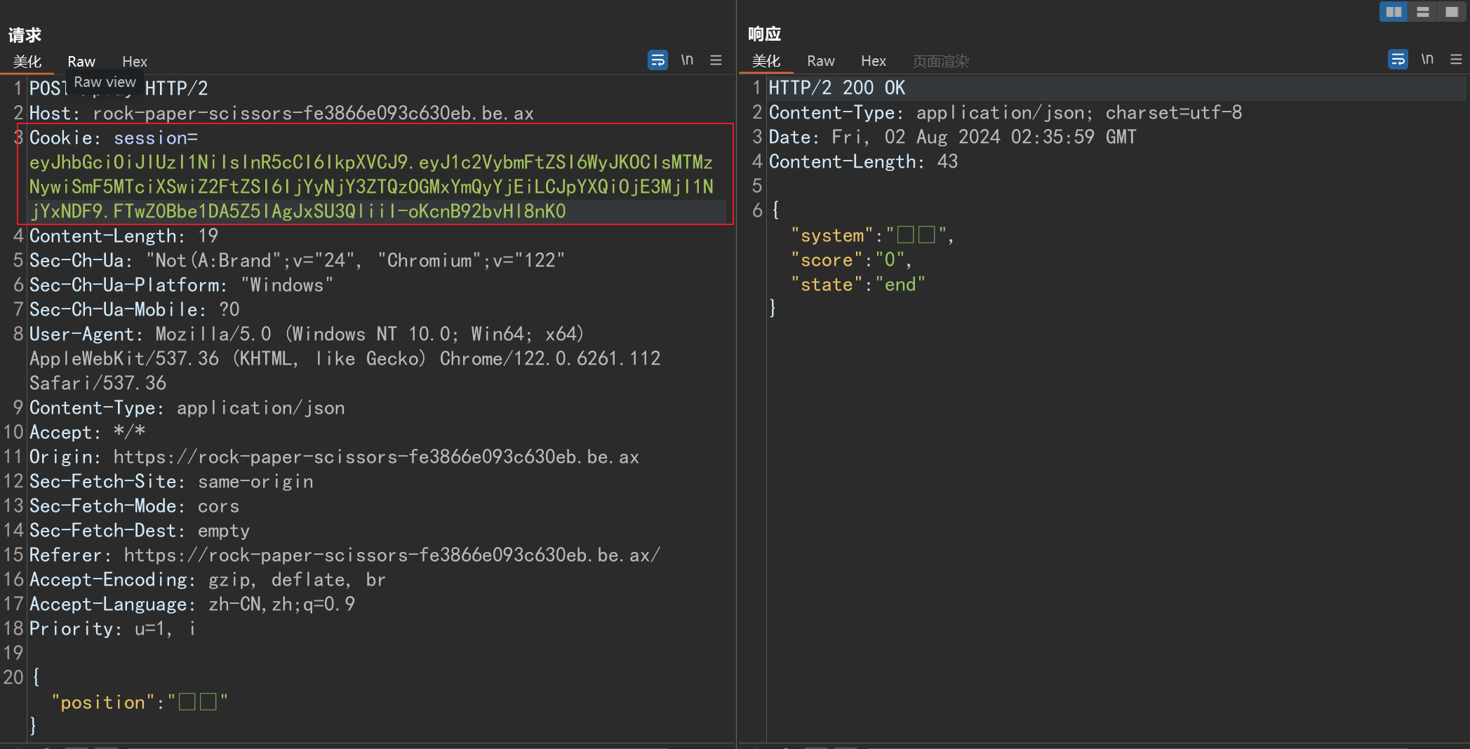The height and width of the screenshot is (749, 1470).
Task: Click the Origin header line
Action: [334, 457]
